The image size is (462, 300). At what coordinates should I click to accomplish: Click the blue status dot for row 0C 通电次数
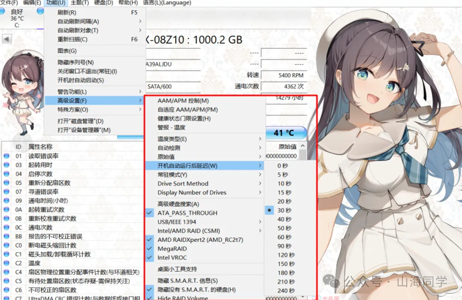pos(6,227)
